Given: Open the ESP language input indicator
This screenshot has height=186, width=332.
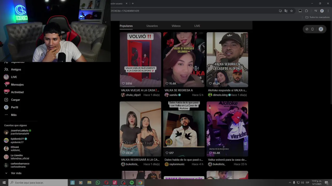Looking at the screenshot, I should (308, 183).
